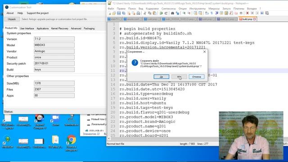Click Да to save the file
Screen dimensions: 288x162
coord(161,76)
